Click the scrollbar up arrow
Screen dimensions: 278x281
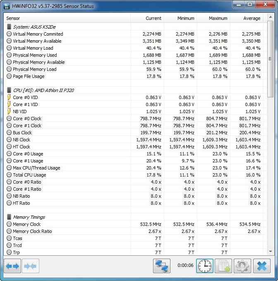[271, 17]
